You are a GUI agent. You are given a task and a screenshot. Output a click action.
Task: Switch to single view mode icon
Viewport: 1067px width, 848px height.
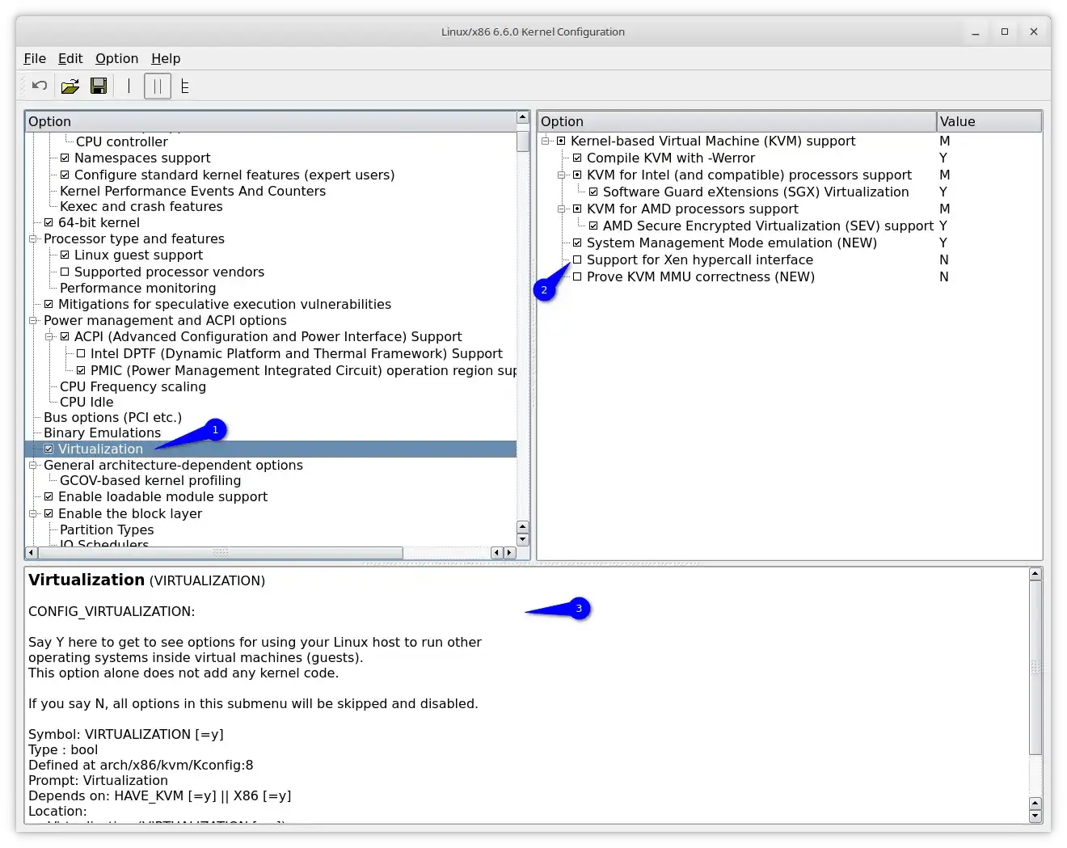[129, 86]
